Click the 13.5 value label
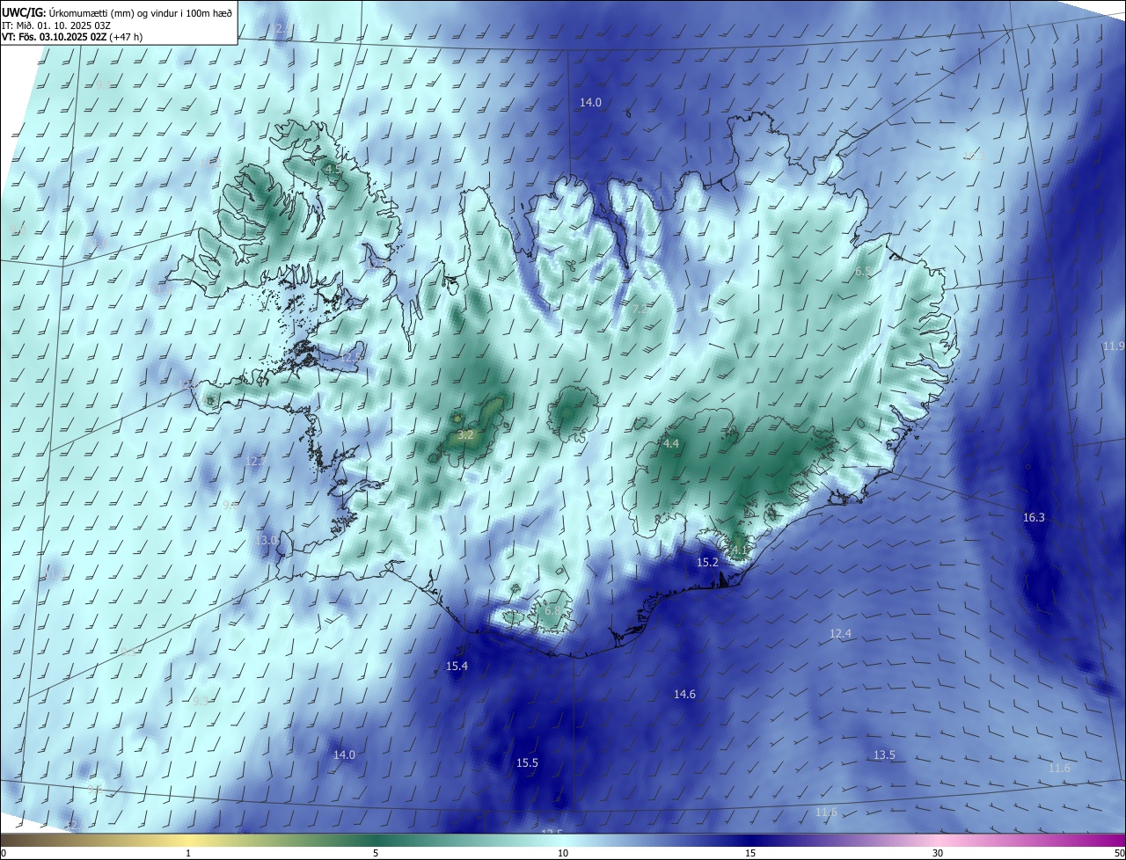 tap(884, 755)
